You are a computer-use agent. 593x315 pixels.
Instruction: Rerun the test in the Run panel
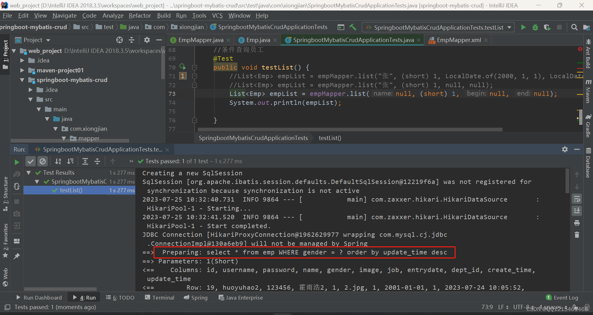(17, 162)
